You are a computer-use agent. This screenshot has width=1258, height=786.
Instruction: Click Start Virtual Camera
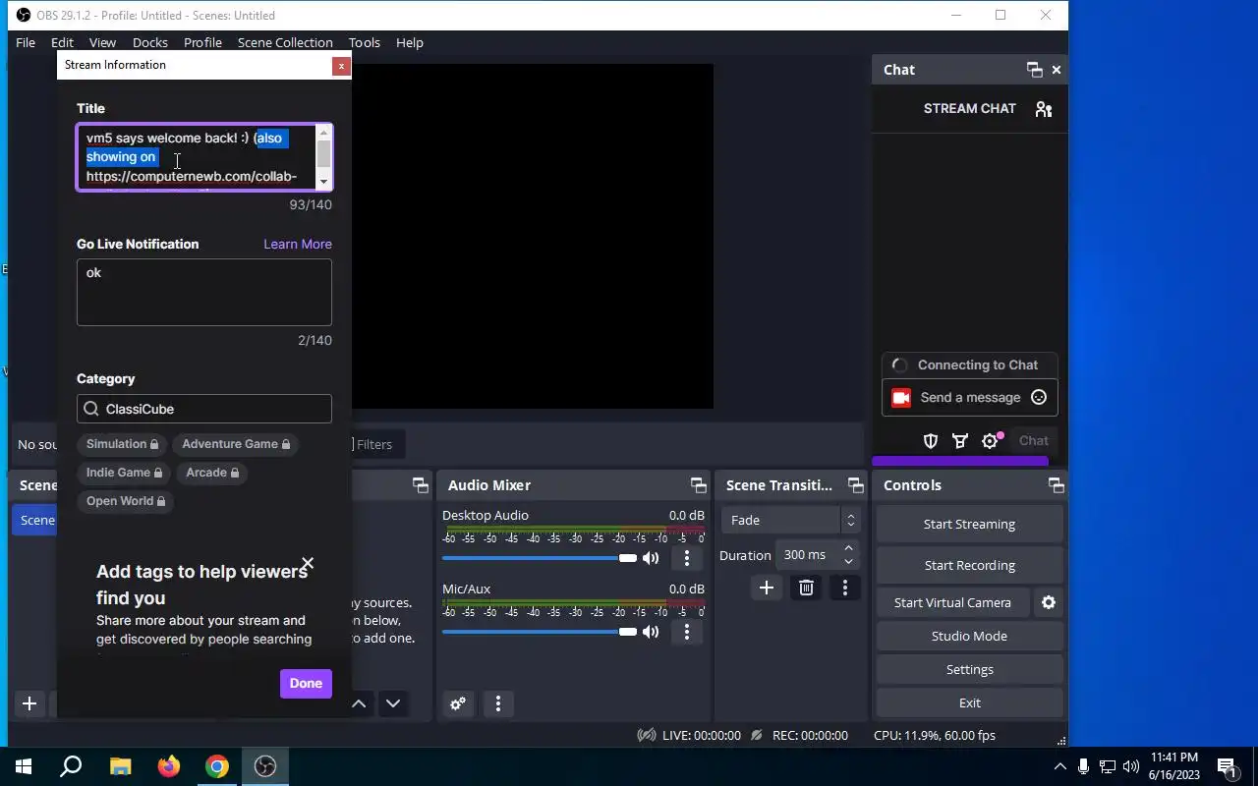coord(952,602)
